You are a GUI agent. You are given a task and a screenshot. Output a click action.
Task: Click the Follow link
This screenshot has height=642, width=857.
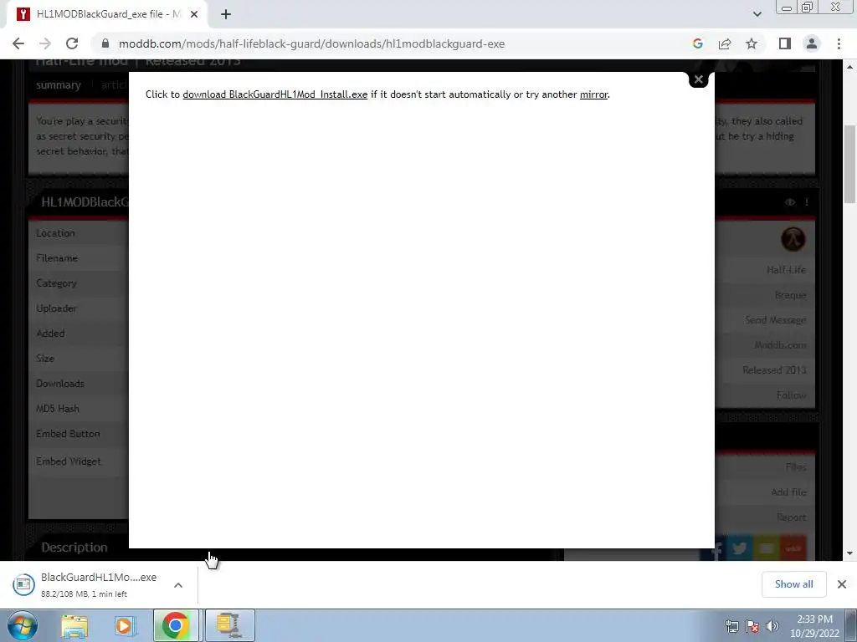click(x=792, y=395)
